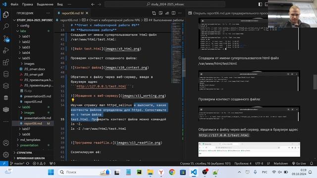Follow link http://127.0.0.1/test.html in preview
Viewport: 317px width, 178px height.
pos(223,135)
